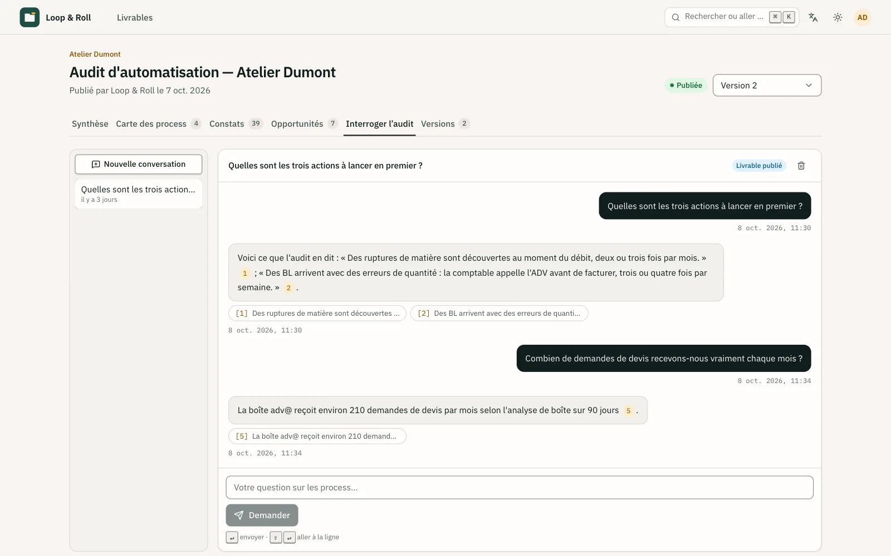Open source chip [2] Des BL arrivent
This screenshot has height=556, width=891.
point(499,314)
